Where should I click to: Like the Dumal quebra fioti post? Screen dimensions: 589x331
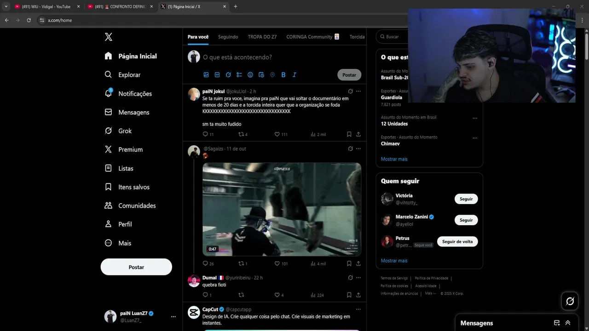click(x=279, y=295)
